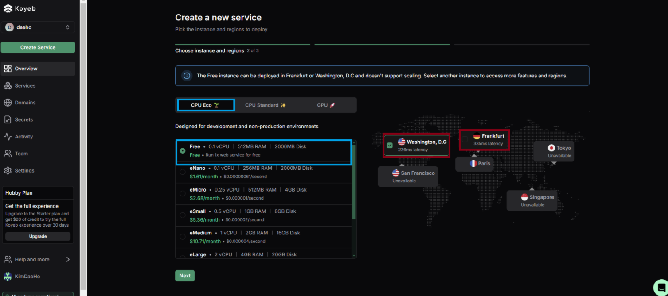Click the KimDaeHo avatar icon
The height and width of the screenshot is (296, 668).
[x=8, y=277]
